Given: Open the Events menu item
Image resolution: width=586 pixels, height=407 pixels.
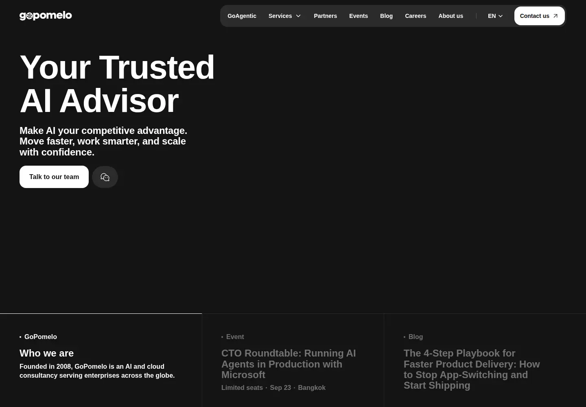Looking at the screenshot, I should coord(359,16).
